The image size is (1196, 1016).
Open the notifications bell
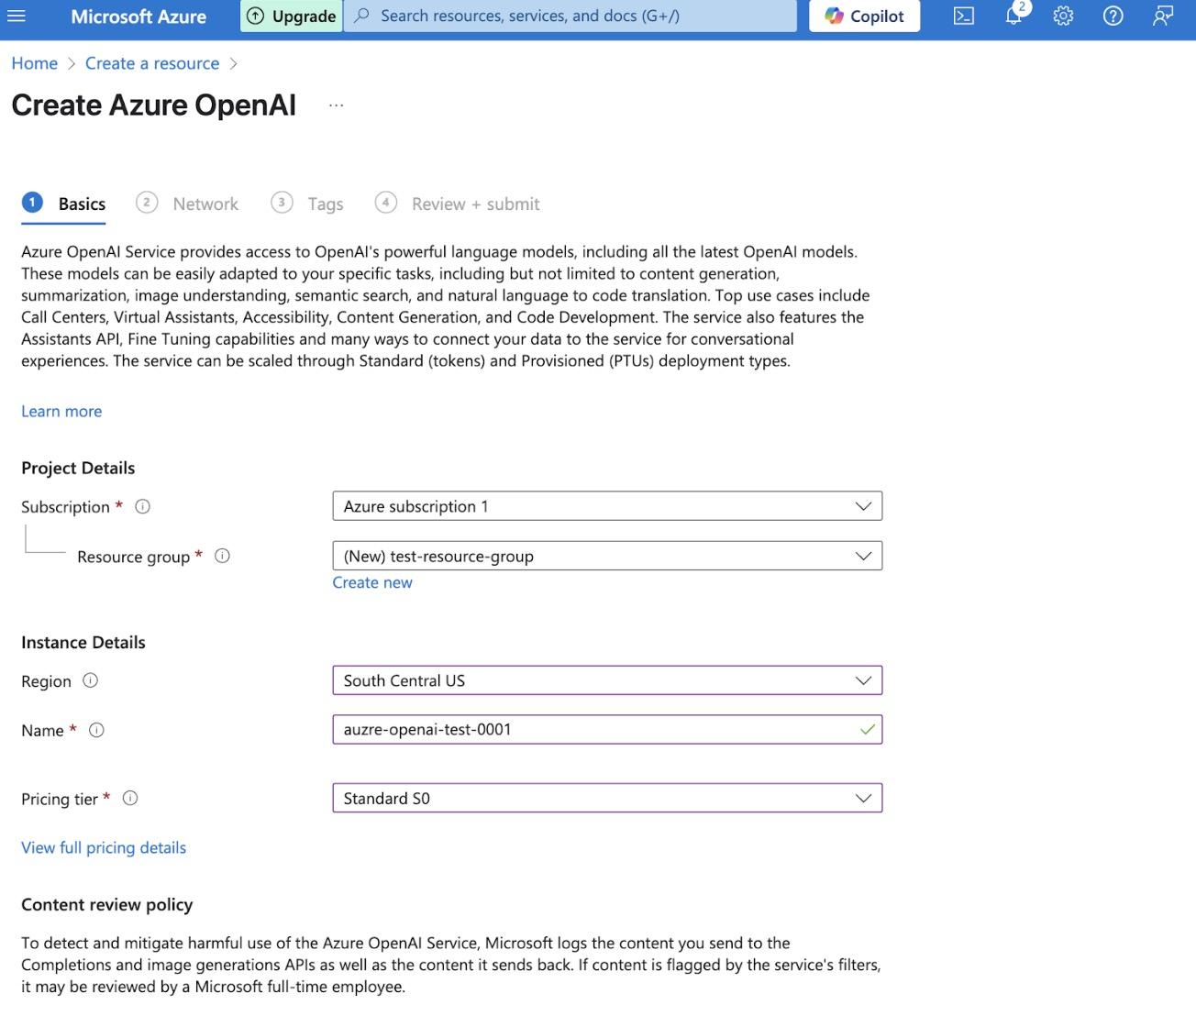pyautogui.click(x=1013, y=16)
